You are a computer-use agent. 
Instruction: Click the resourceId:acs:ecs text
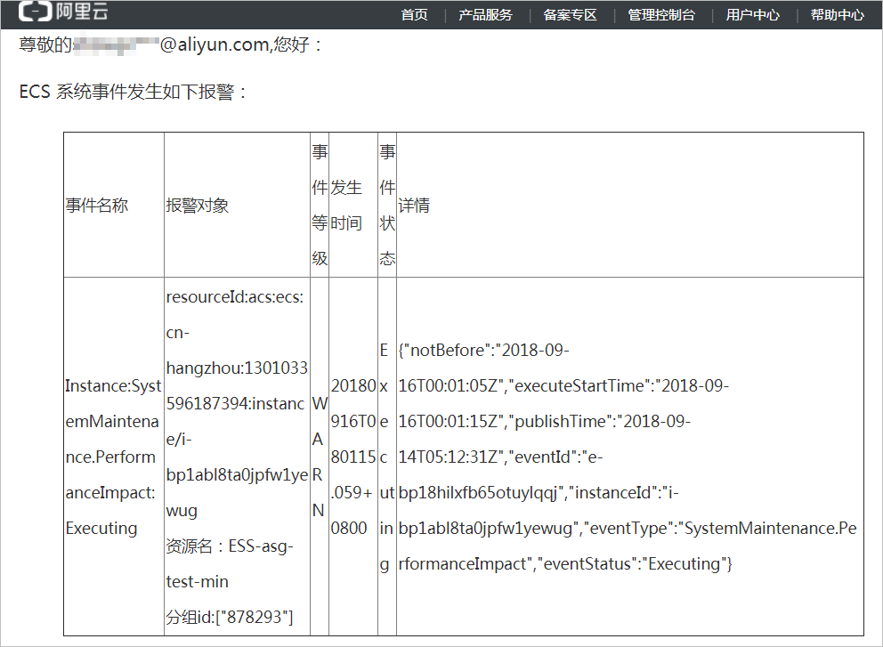click(235, 296)
